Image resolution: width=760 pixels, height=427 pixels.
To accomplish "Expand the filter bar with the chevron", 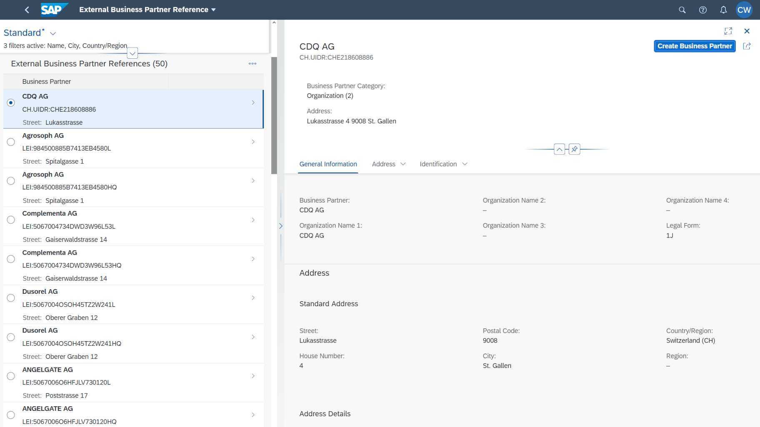I will pos(132,53).
